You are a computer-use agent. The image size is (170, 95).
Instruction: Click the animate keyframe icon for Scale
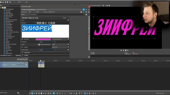tap(68, 44)
